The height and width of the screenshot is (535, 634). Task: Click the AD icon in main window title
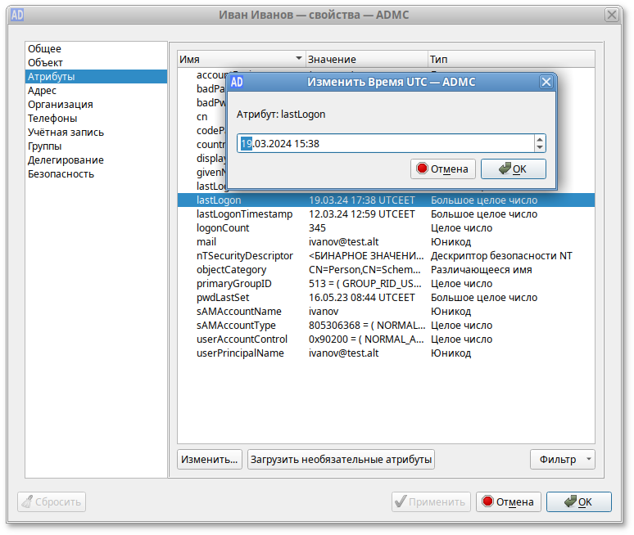[16, 15]
